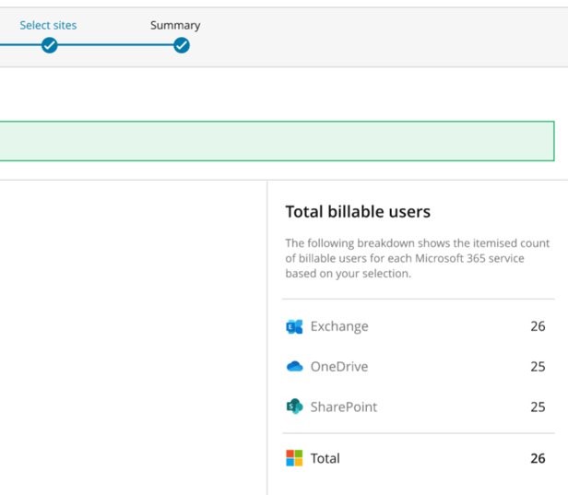Click the SharePoint service icon
This screenshot has width=568, height=495.
(294, 407)
